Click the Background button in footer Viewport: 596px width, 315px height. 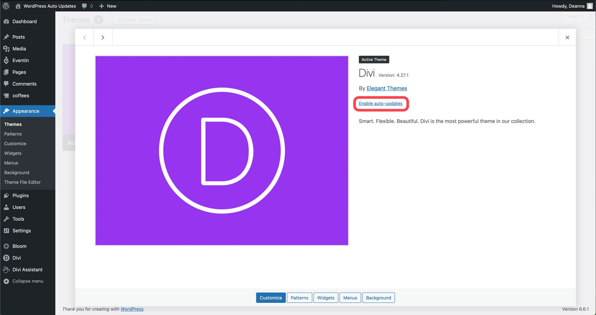point(378,298)
